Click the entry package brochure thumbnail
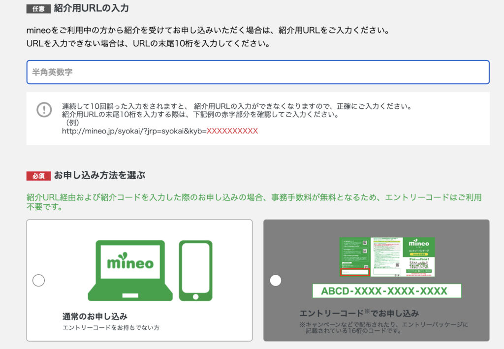The width and height of the screenshot is (504, 349). coord(387,257)
